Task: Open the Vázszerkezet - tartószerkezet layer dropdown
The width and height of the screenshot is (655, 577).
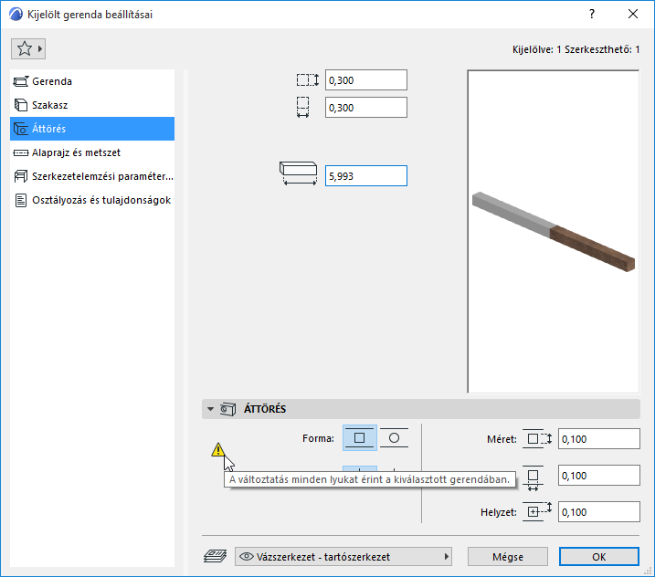Action: [x=343, y=557]
